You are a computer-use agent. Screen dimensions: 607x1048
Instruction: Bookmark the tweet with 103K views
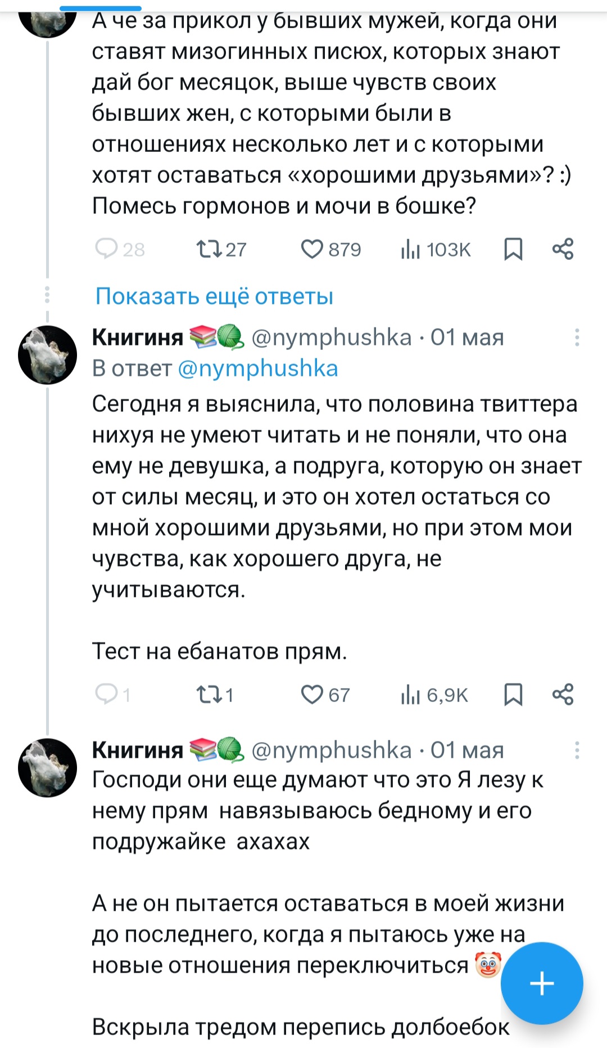tap(513, 249)
